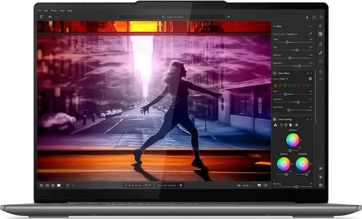Click the Shadows color wheel

tap(284, 164)
